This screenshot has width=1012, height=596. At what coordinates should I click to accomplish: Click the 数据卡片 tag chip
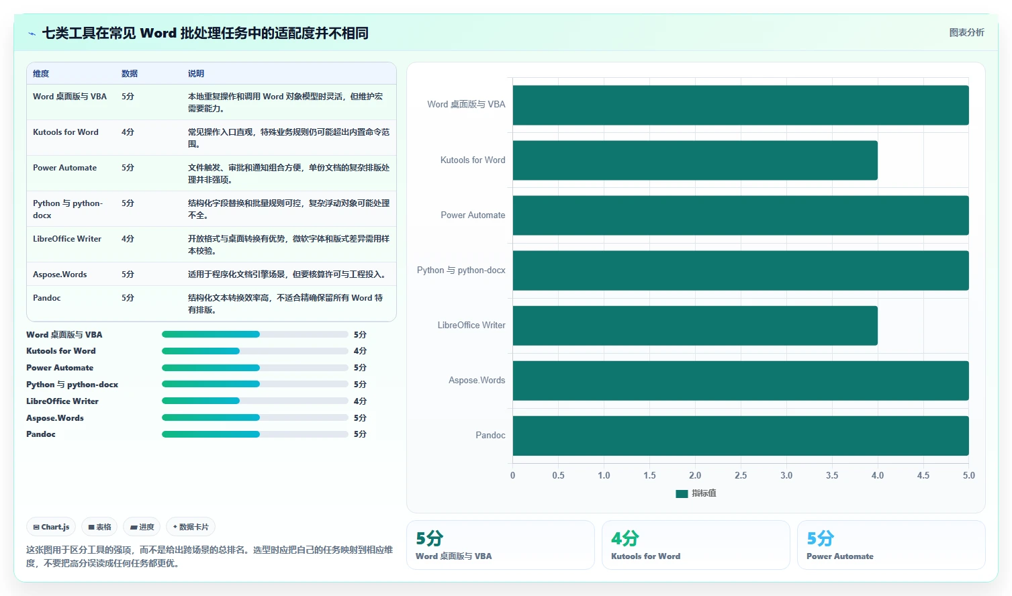[x=191, y=527]
